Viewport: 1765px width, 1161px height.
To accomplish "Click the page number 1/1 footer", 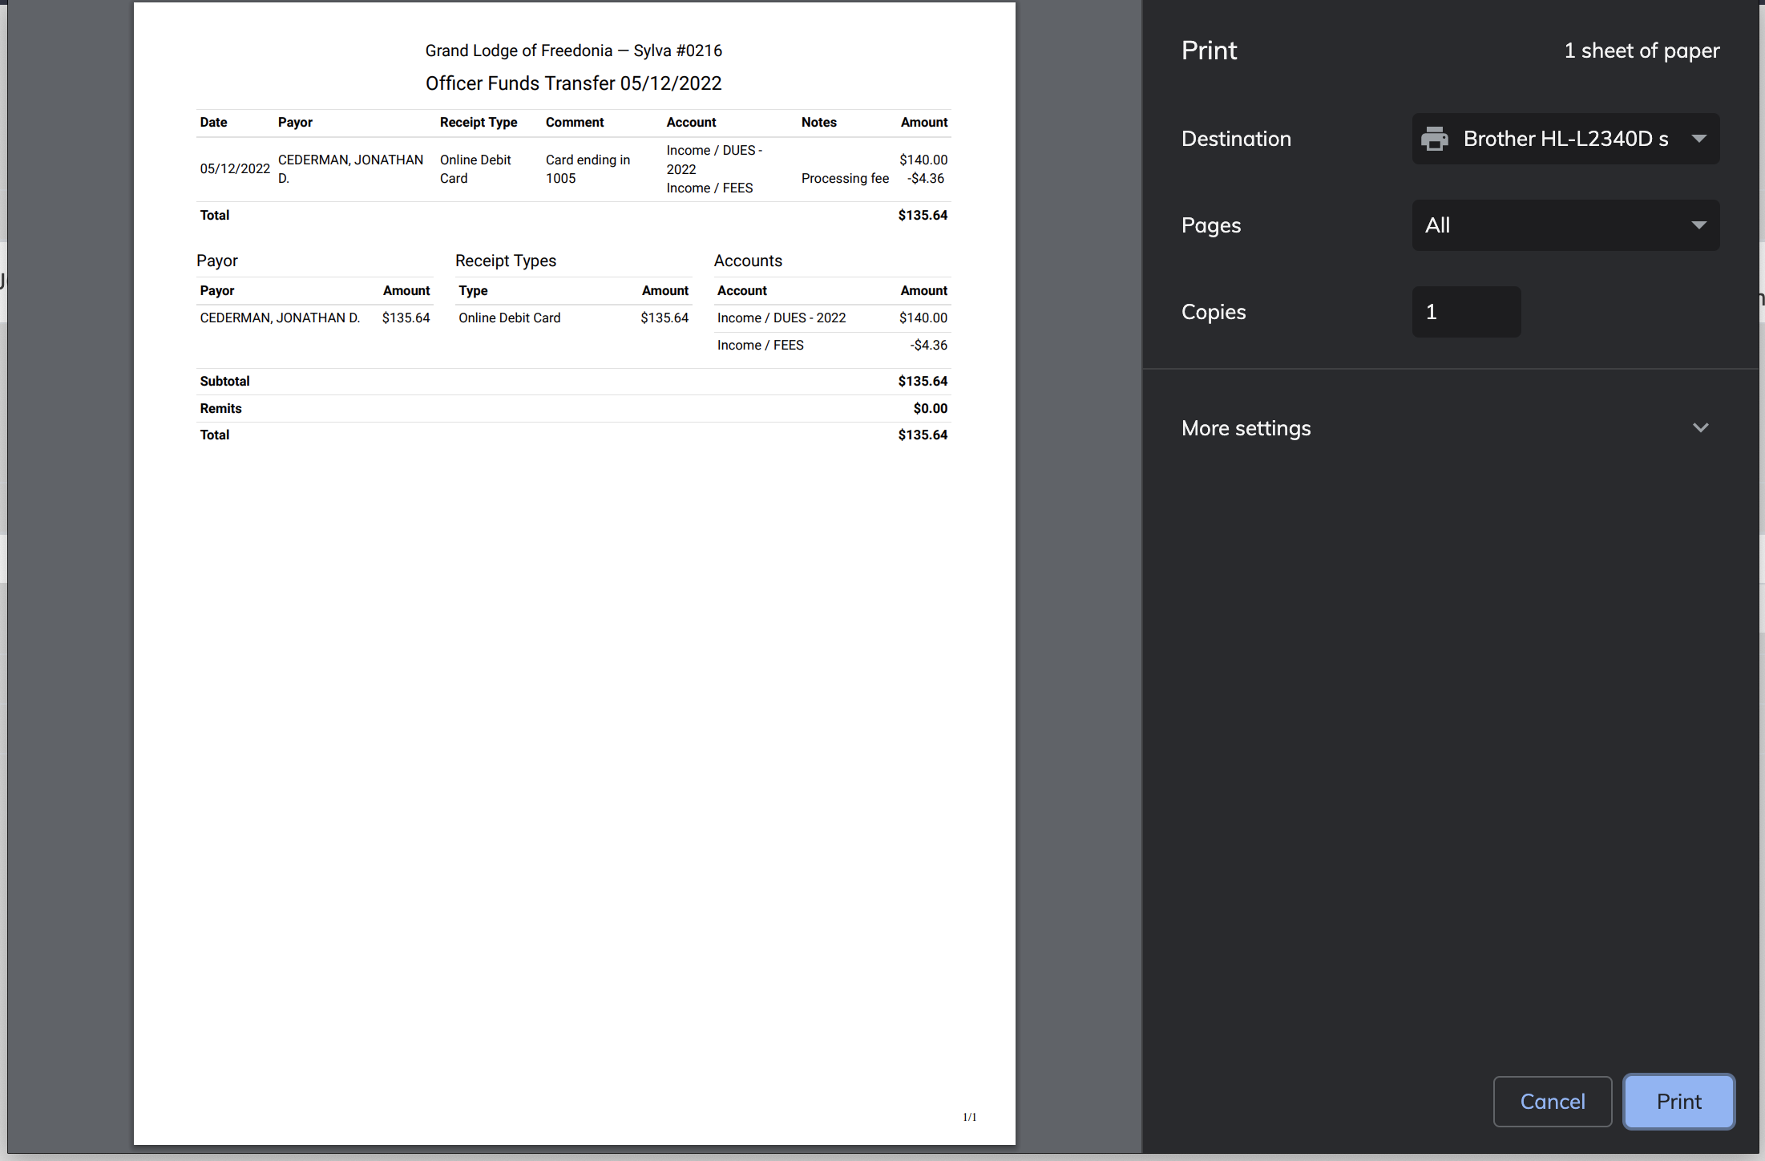I will (x=970, y=1117).
